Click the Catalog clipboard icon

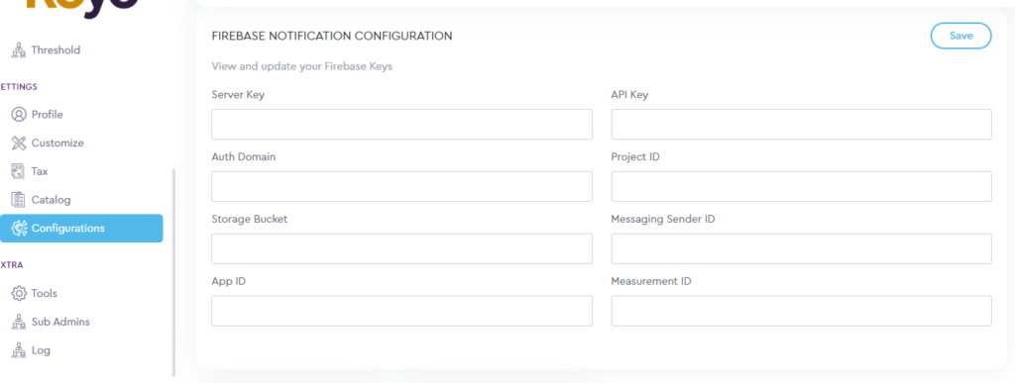coord(19,200)
